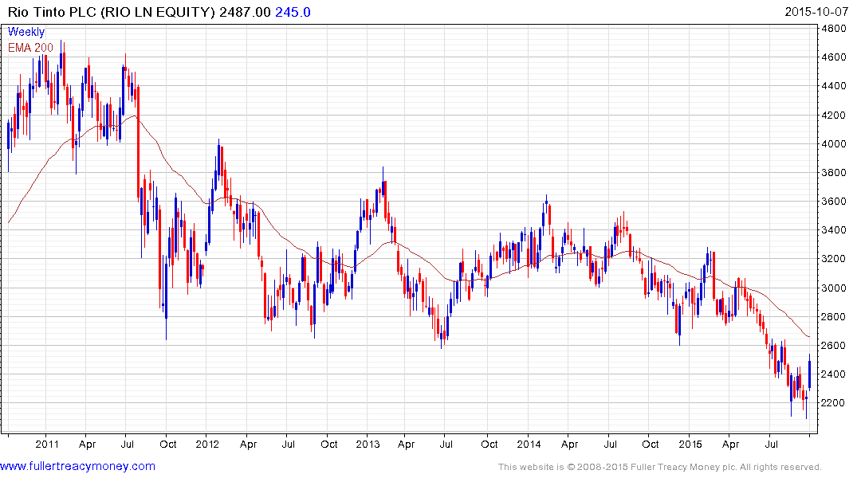Click the Apr label after 2013
The image size is (857, 478).
[x=406, y=444]
